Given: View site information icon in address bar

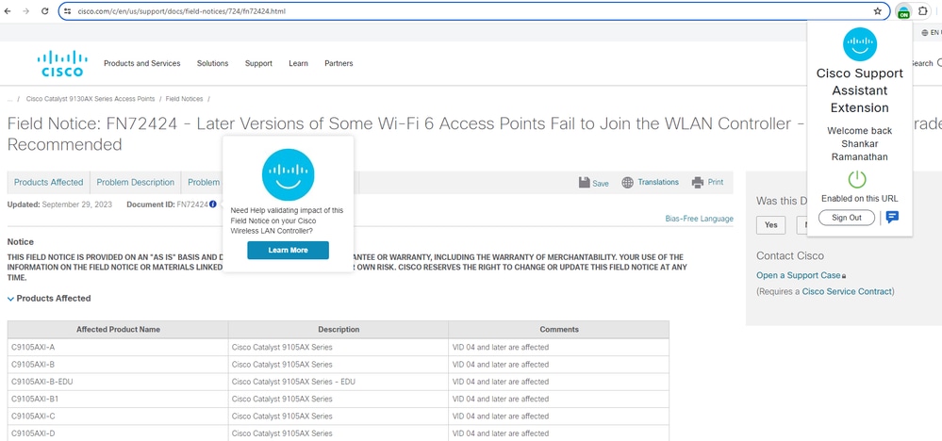Looking at the screenshot, I should (x=67, y=10).
